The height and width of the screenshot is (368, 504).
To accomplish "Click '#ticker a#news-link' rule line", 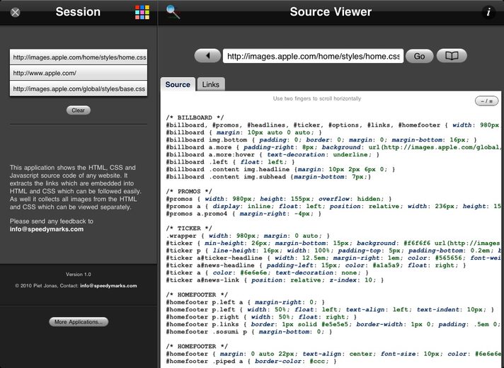I will pos(275,280).
